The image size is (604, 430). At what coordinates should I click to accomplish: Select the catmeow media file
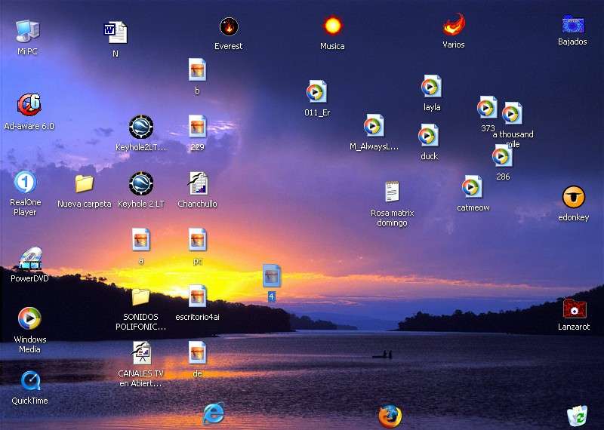pos(473,187)
